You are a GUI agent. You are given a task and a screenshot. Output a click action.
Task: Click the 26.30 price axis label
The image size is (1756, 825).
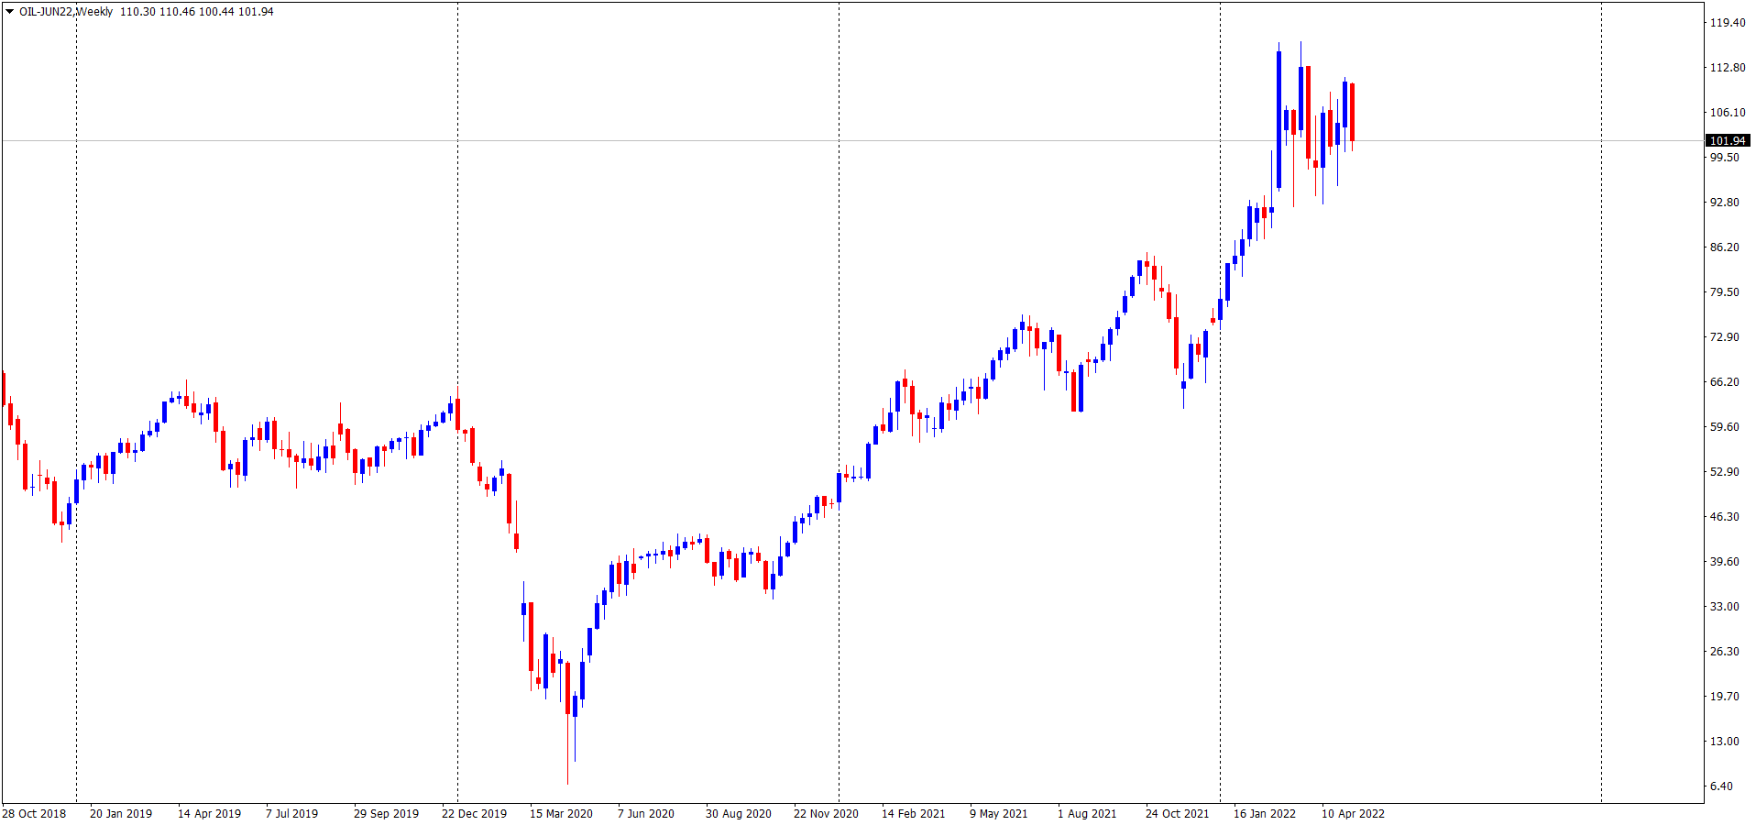pyautogui.click(x=1724, y=652)
